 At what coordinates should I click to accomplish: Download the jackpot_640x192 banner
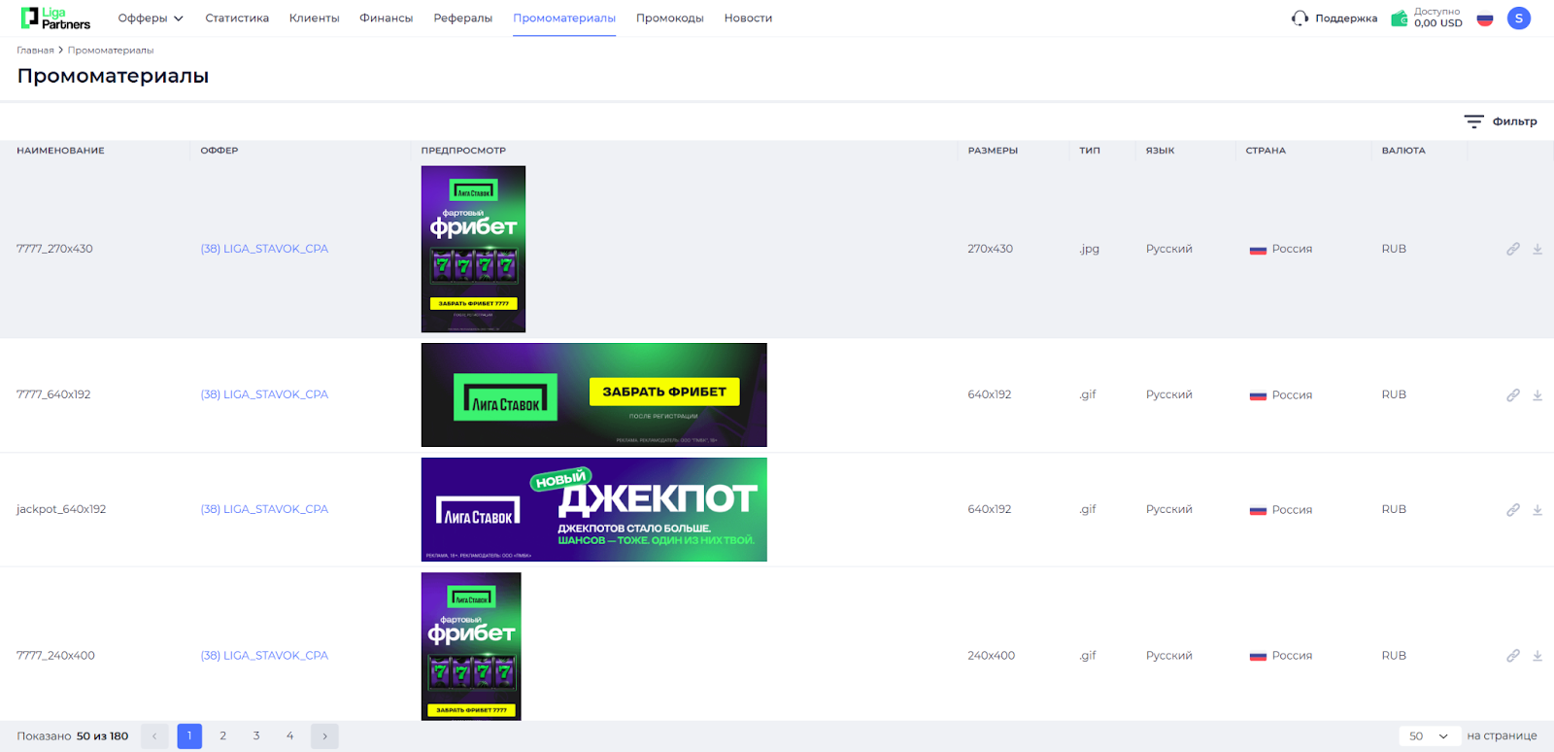pos(1537,510)
